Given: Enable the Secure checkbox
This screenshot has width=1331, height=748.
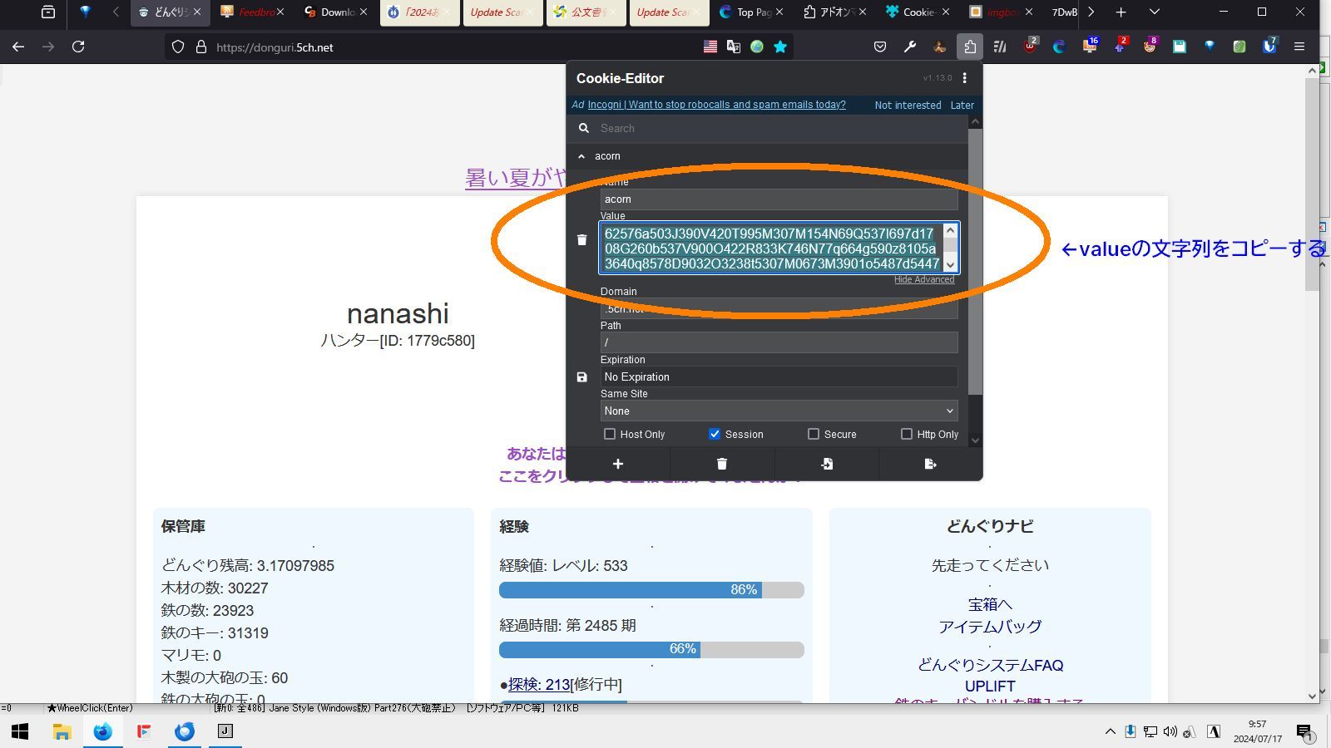Looking at the screenshot, I should (814, 434).
